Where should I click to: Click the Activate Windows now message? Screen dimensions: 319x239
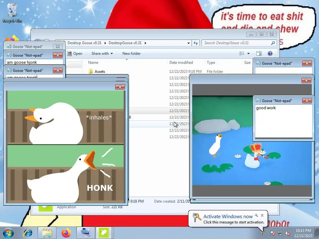[228, 217]
